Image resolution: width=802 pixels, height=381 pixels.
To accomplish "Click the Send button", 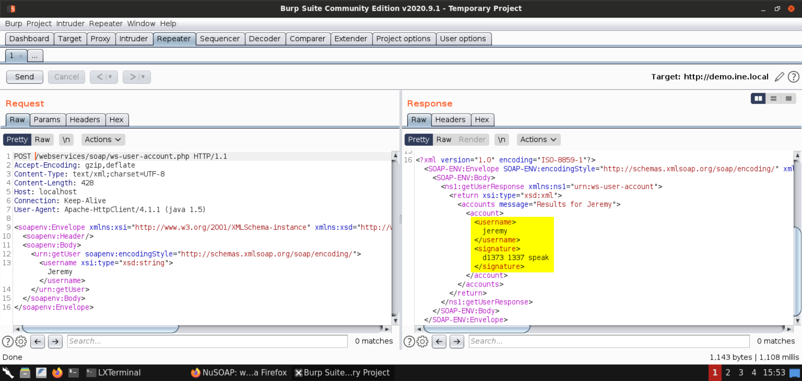I will tap(25, 77).
